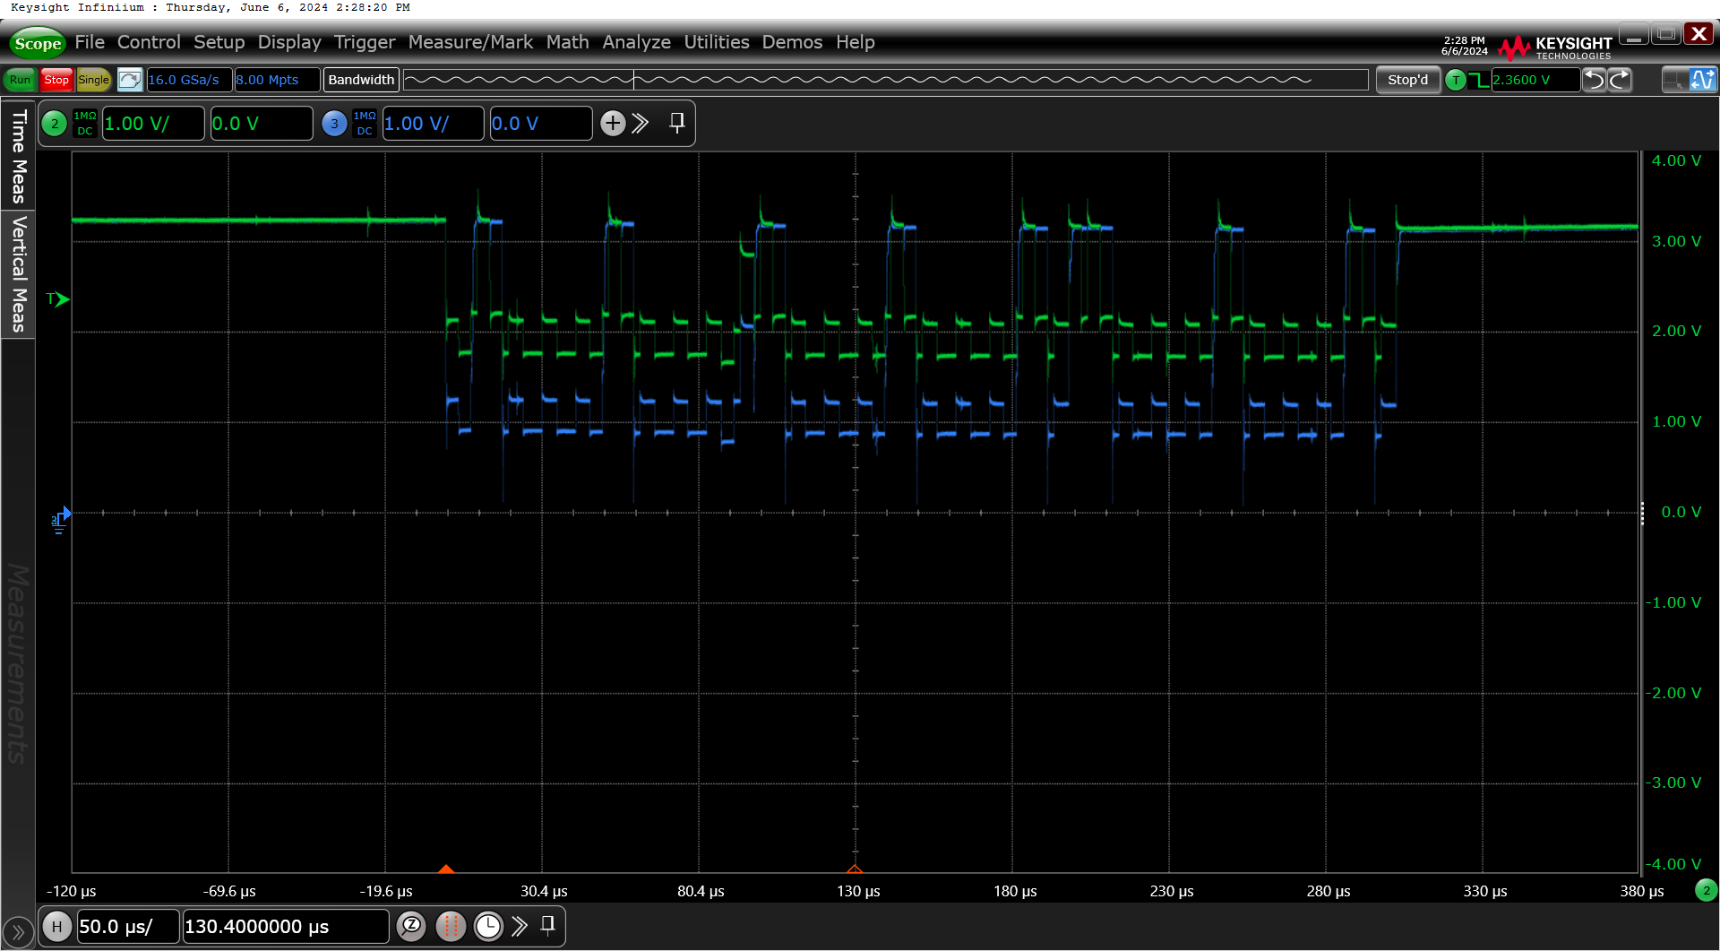The height and width of the screenshot is (951, 1720).
Task: Click the Redo arrow icon
Action: pos(1620,80)
